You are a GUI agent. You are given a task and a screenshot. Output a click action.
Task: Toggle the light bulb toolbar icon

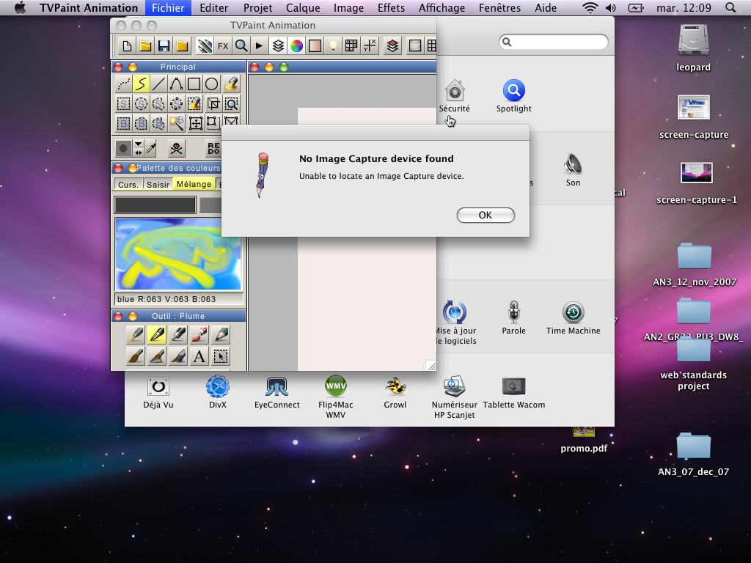tap(333, 46)
